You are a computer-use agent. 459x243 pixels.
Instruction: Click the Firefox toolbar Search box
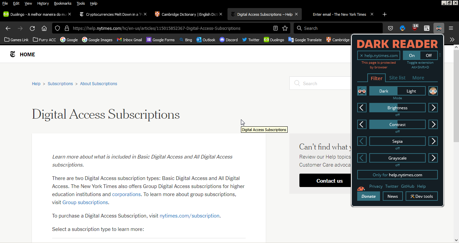(x=338, y=28)
